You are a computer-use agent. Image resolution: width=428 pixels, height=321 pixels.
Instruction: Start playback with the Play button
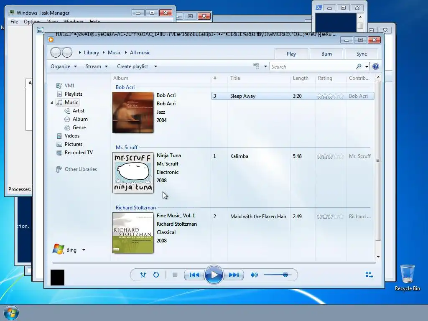pos(214,275)
